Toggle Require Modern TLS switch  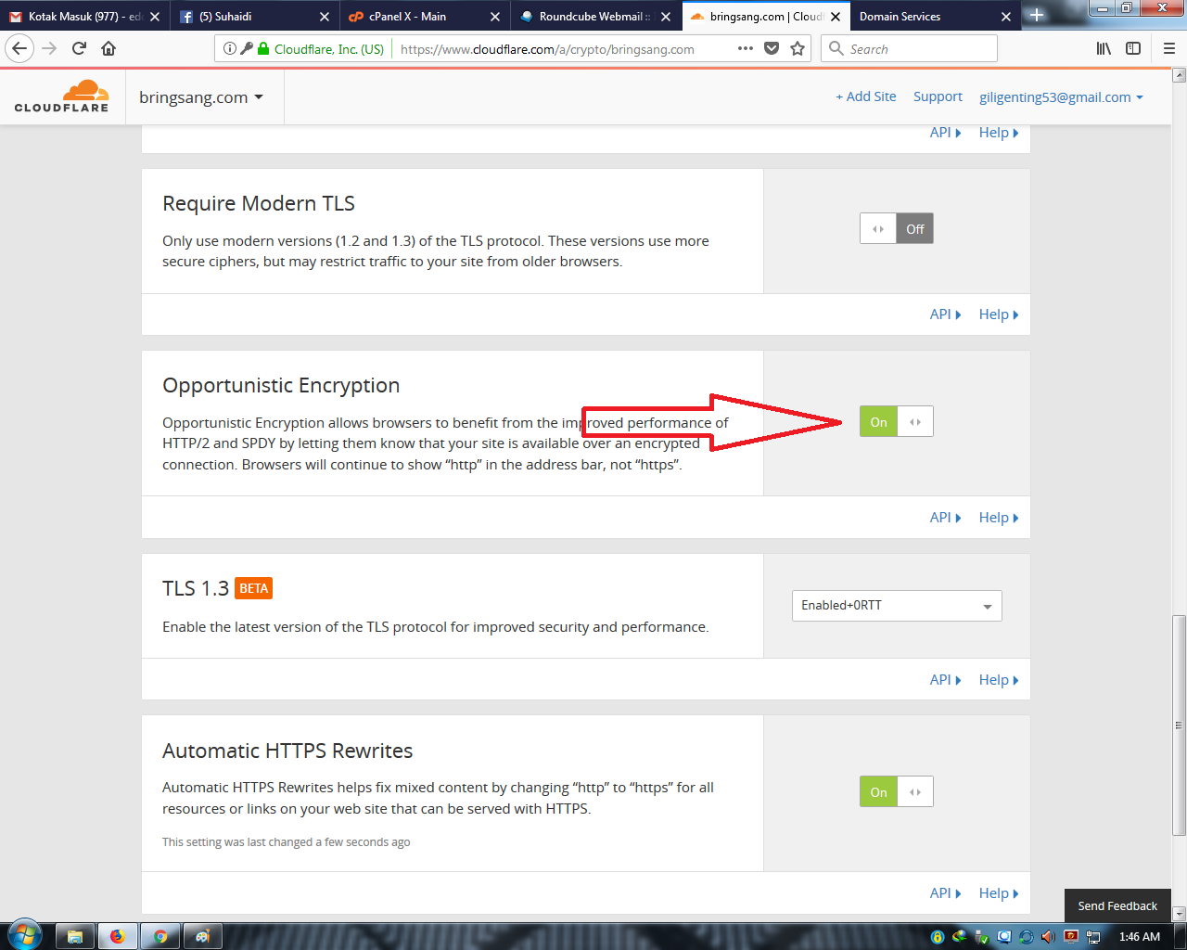tap(896, 228)
